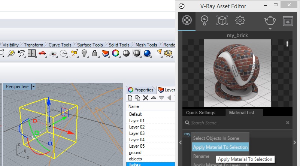This screenshot has width=300, height=166.
Task: Show the V-Ray Frame Buffer window
Action: click(288, 21)
